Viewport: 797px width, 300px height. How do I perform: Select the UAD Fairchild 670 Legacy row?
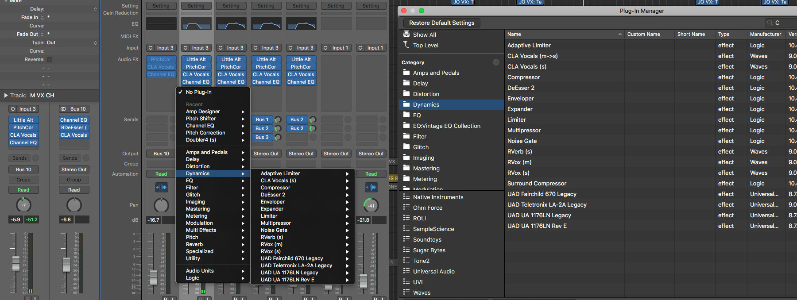tap(542, 194)
